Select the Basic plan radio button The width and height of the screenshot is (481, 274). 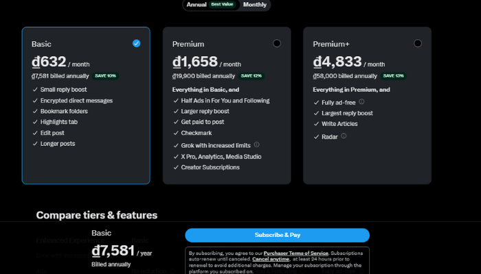pos(136,43)
